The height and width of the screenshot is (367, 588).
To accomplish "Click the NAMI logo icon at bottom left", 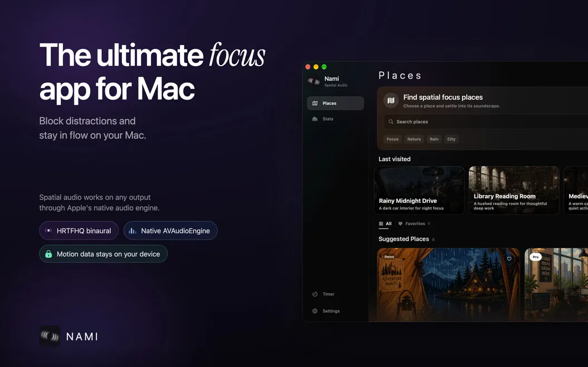I will pyautogui.click(x=50, y=336).
